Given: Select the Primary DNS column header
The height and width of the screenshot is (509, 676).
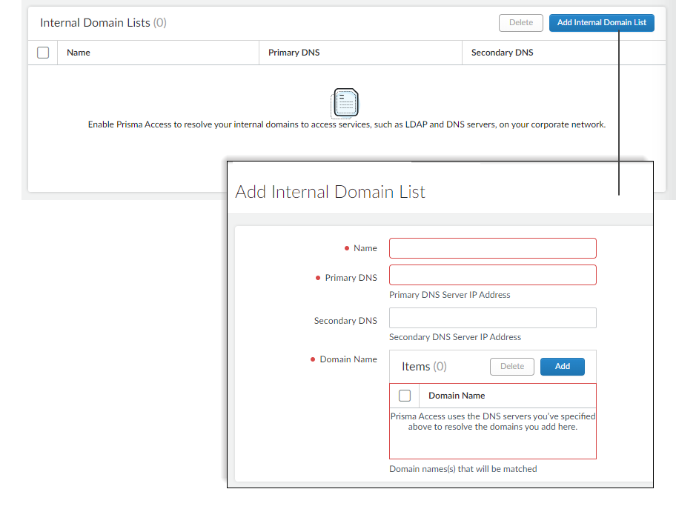Looking at the screenshot, I should click(x=289, y=52).
